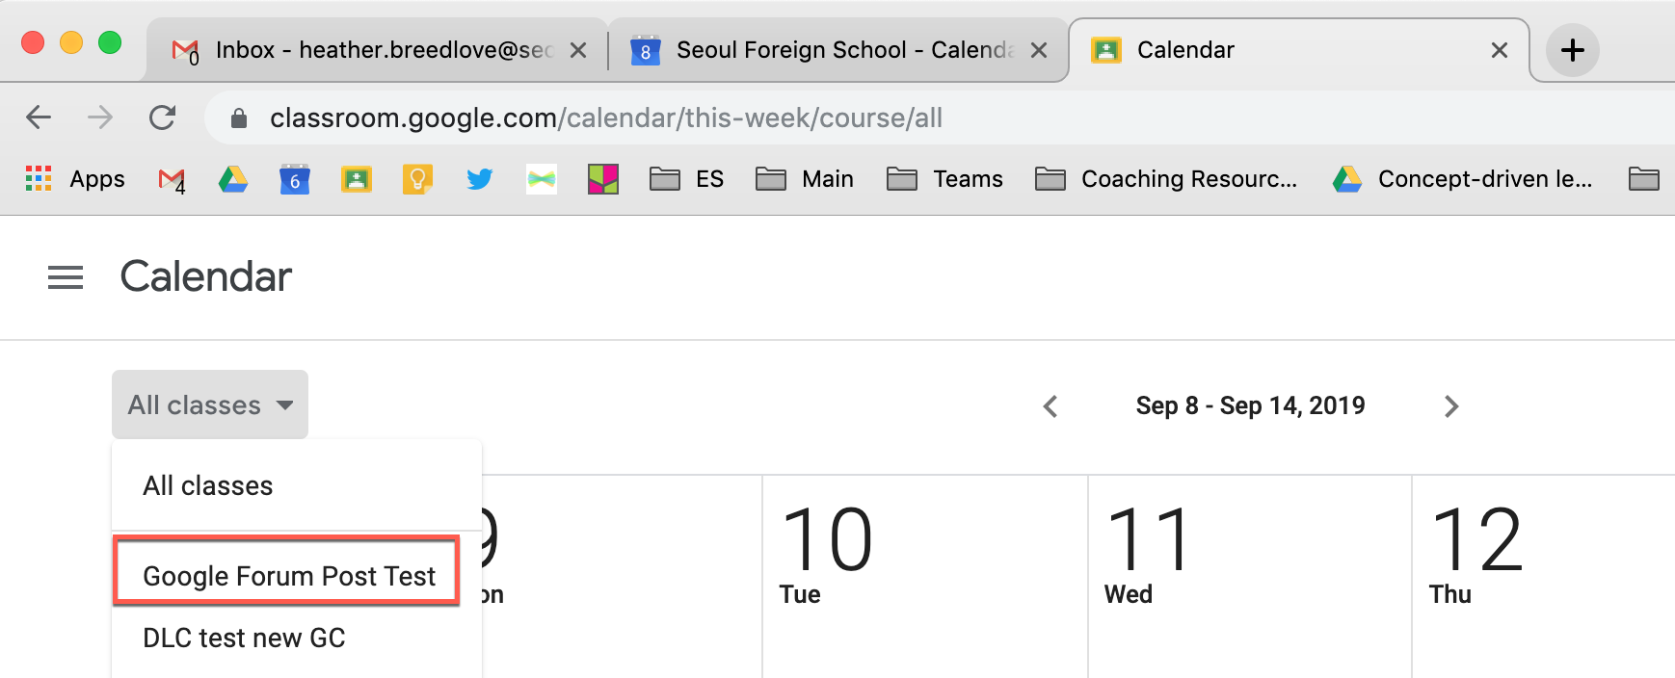The width and height of the screenshot is (1675, 678).
Task: Open the Google Classroom bookmark icon
Action: pos(356,179)
